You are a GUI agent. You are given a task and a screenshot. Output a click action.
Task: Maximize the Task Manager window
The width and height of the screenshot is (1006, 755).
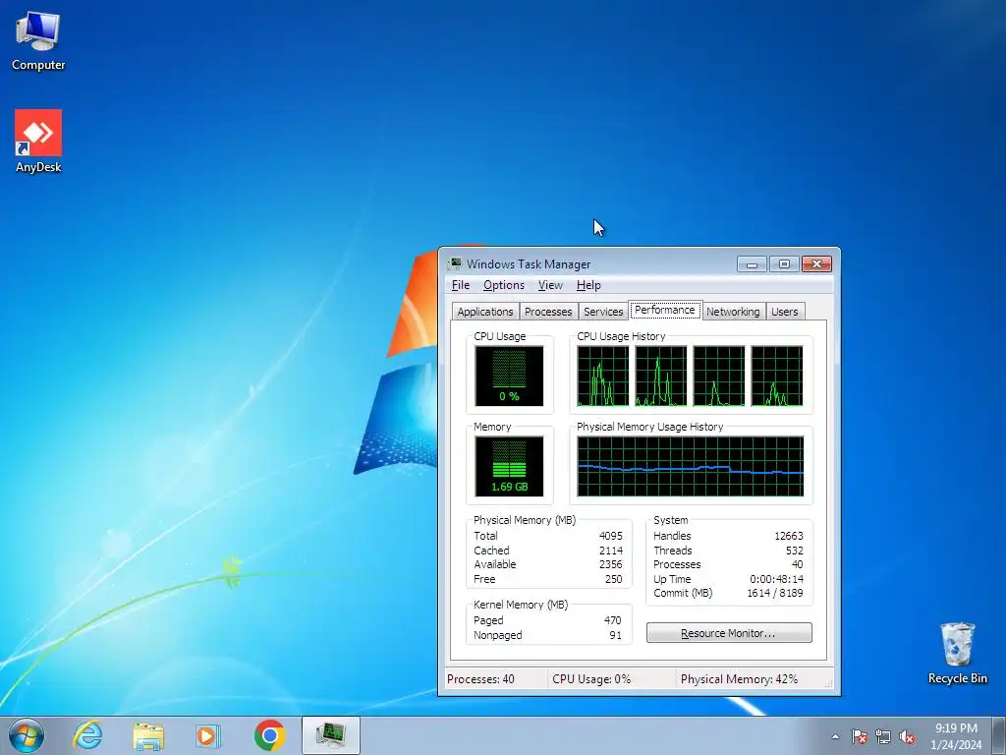pyautogui.click(x=784, y=263)
